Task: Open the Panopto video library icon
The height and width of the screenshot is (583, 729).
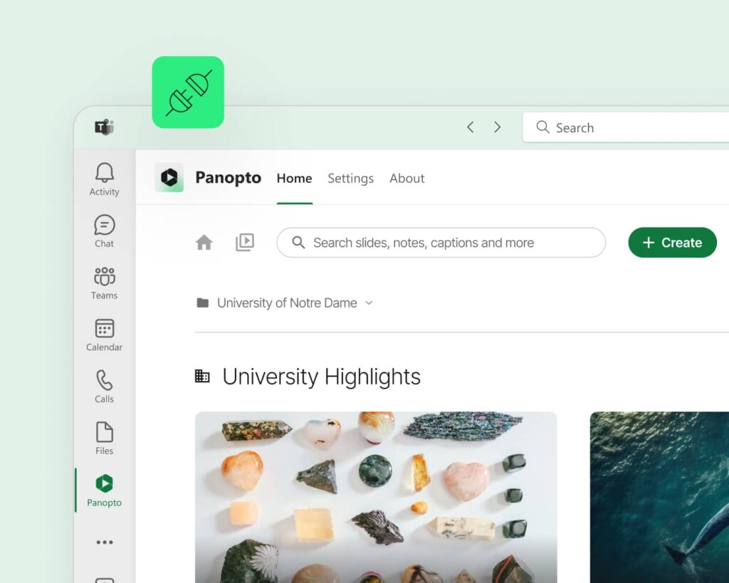Action: pos(245,242)
